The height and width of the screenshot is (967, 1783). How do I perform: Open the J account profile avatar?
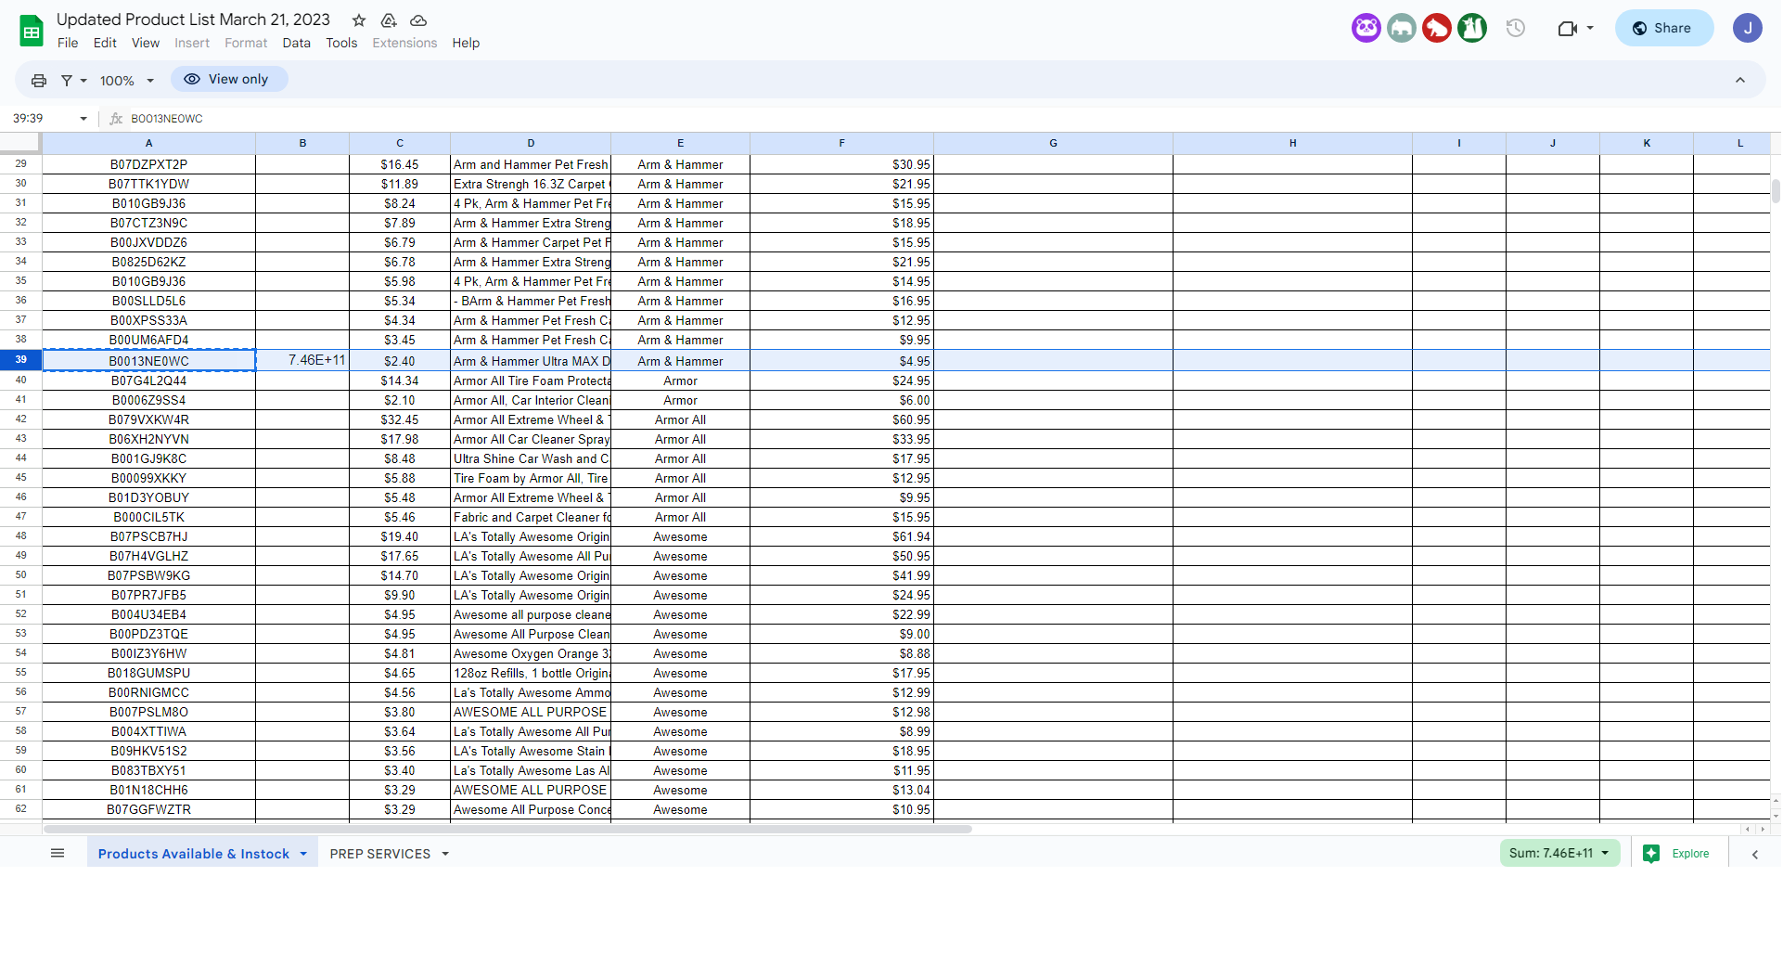(1748, 28)
